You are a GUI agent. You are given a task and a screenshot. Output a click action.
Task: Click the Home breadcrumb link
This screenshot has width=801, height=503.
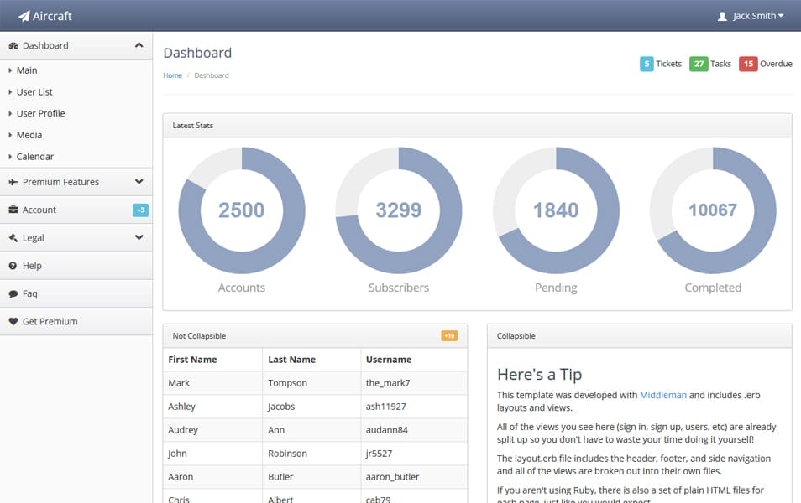172,75
